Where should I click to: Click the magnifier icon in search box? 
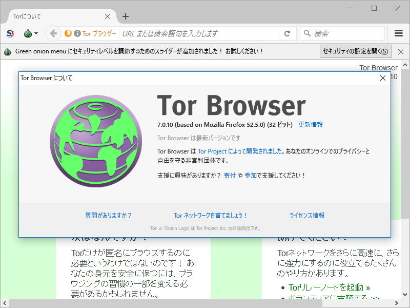307,33
